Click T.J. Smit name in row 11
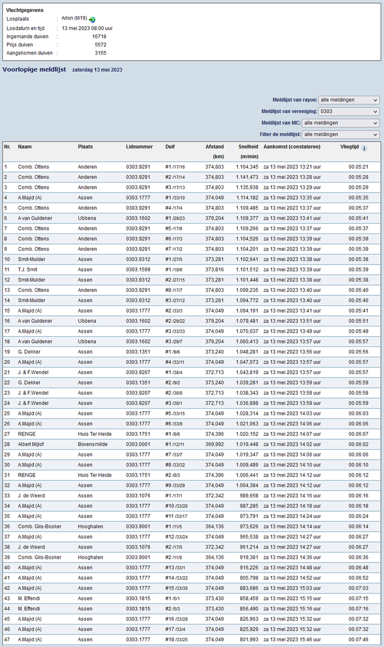 click(28, 270)
